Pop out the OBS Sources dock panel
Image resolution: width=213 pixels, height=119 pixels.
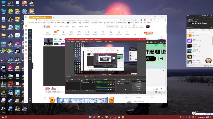pyautogui.click(x=95, y=79)
